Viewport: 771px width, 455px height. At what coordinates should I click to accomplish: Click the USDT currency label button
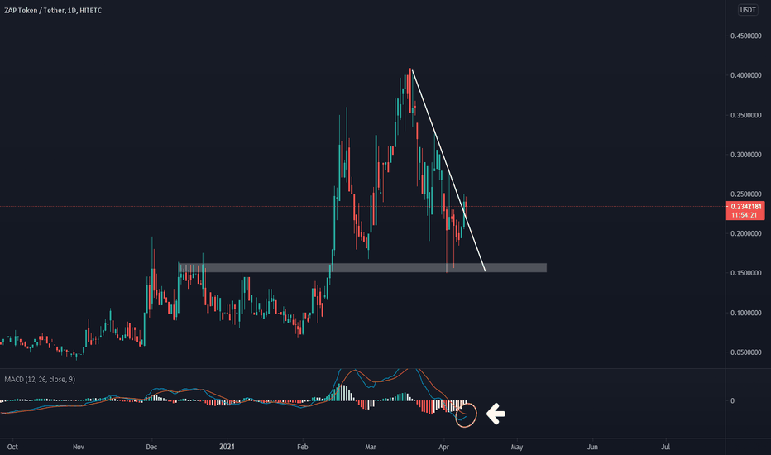point(747,10)
